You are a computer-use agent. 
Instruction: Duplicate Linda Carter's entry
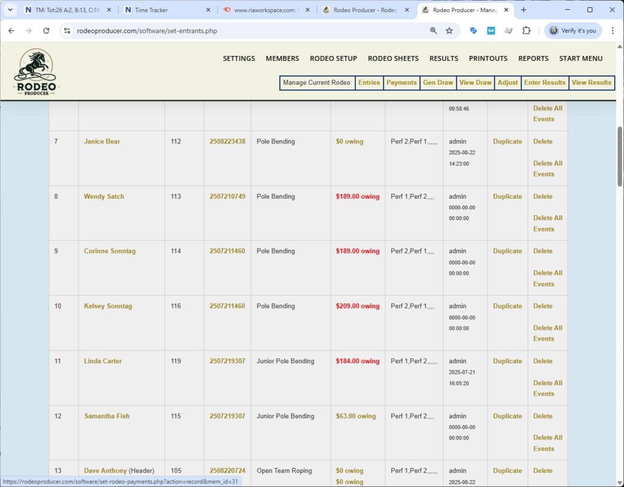(x=507, y=361)
